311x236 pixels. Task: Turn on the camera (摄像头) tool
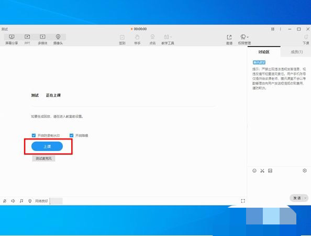pos(58,39)
